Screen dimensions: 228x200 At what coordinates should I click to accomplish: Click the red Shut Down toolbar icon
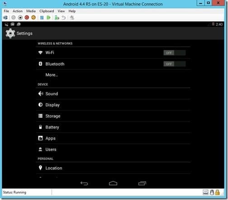tap(27, 18)
